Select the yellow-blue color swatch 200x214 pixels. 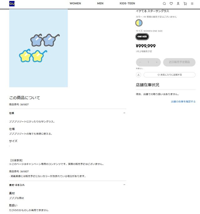(139, 23)
